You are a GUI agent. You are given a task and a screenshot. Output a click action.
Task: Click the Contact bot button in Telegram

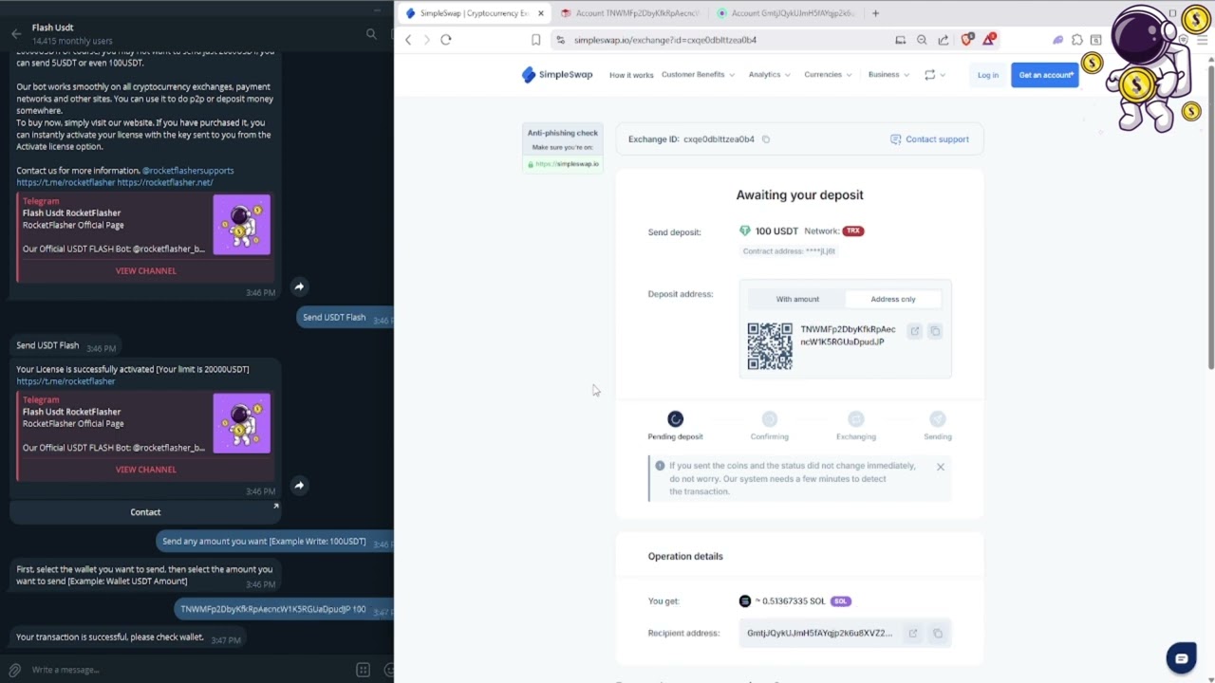click(145, 512)
